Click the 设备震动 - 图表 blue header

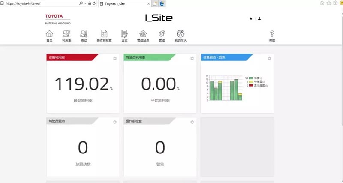coord(227,57)
